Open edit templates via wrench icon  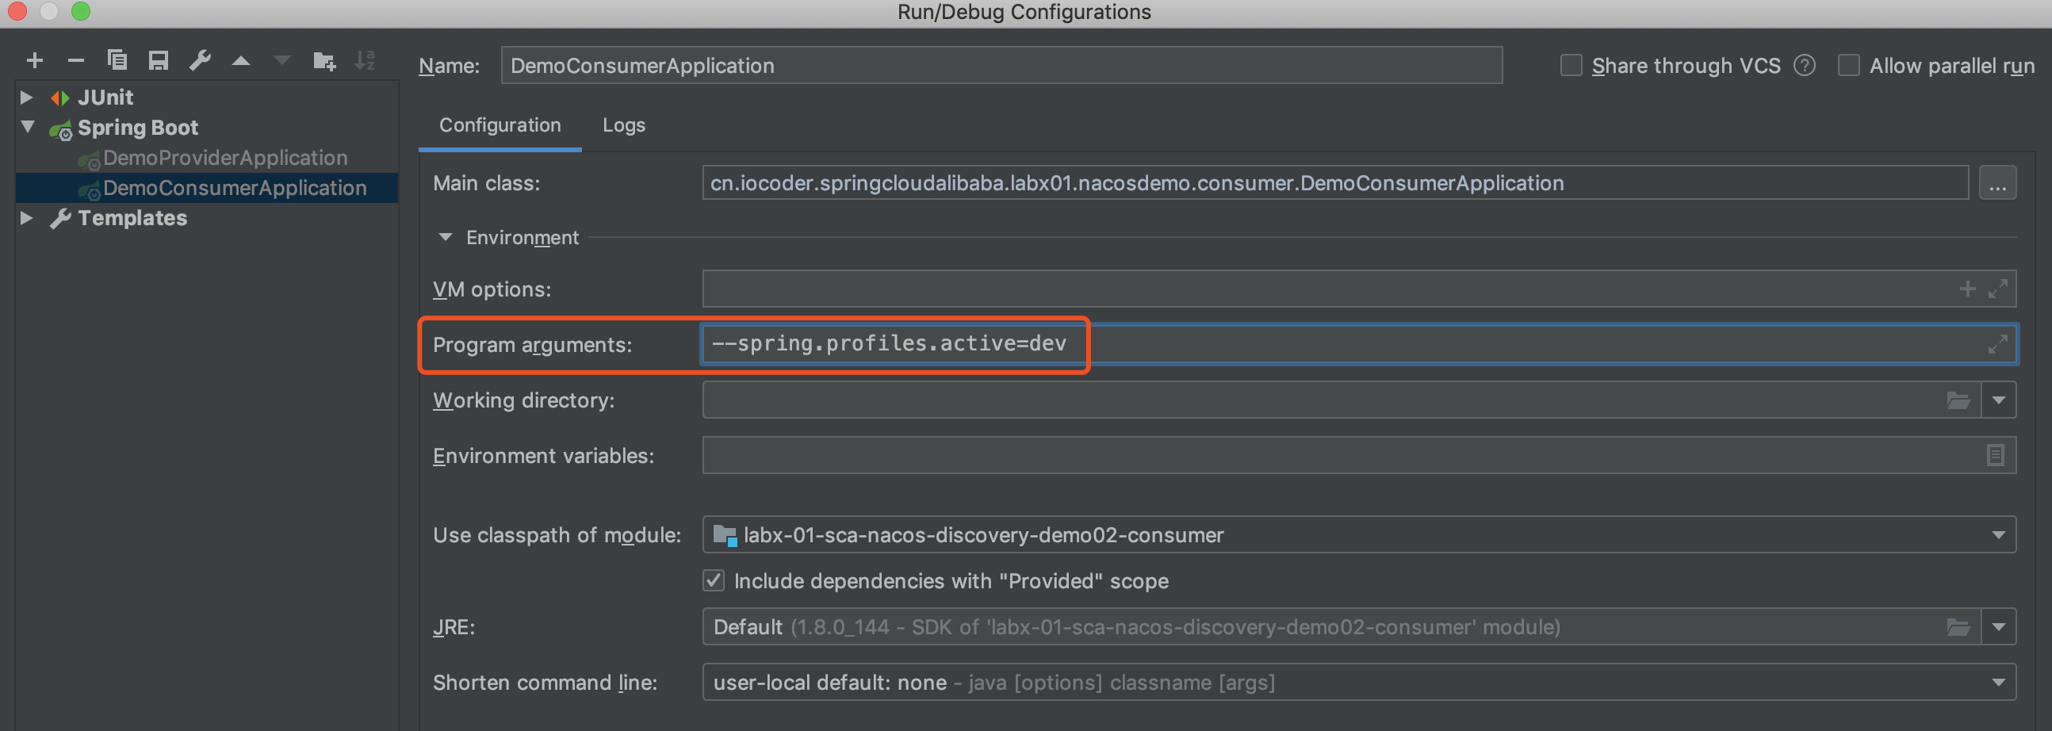[200, 60]
